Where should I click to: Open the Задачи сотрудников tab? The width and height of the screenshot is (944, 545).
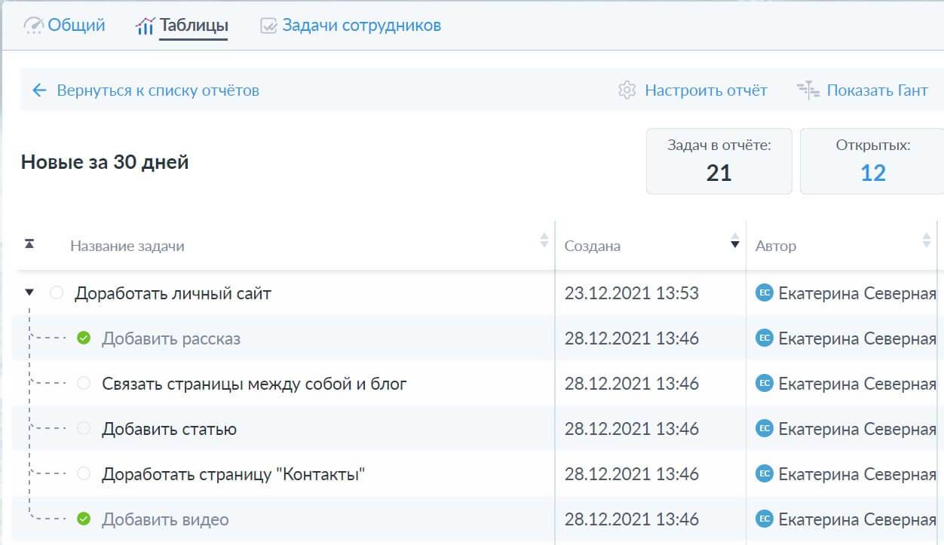pyautogui.click(x=361, y=26)
